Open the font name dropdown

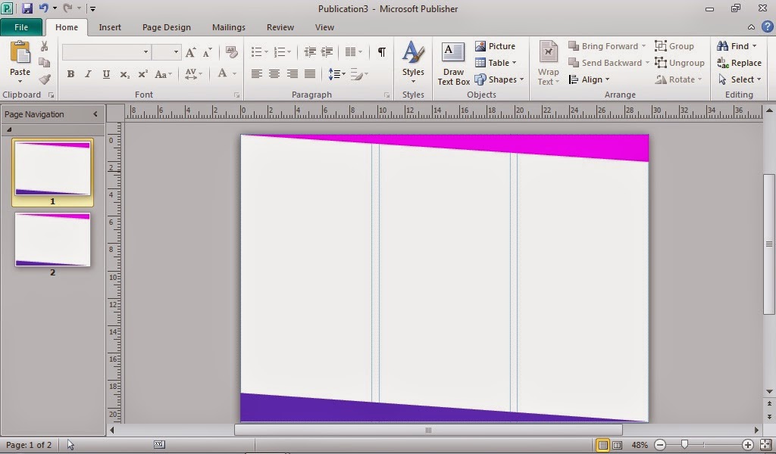tap(145, 52)
